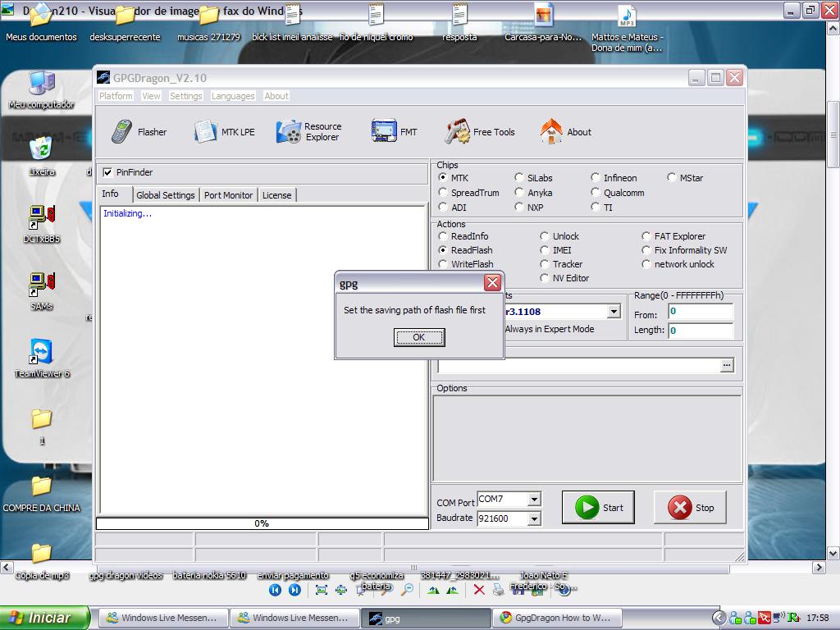Open the Flasher tool in GPGDragon

tap(139, 132)
